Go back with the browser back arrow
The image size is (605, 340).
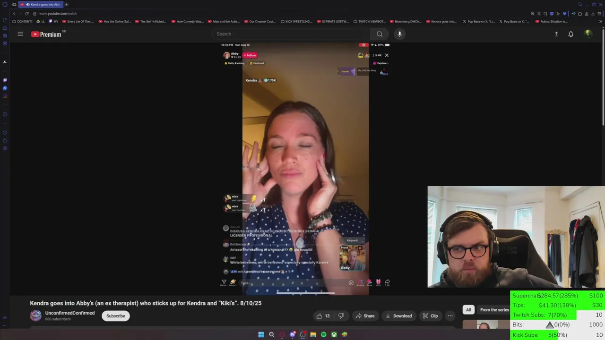click(x=14, y=14)
